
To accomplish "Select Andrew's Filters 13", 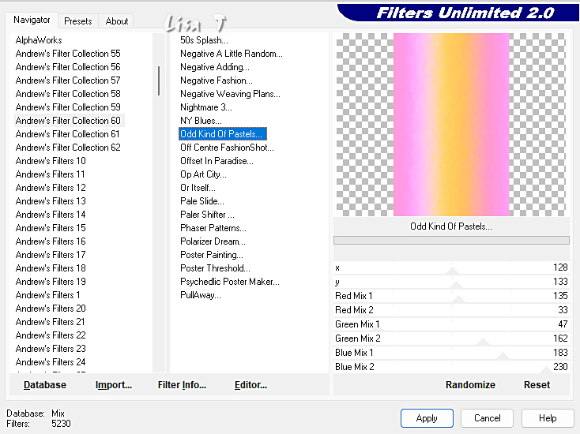I will point(51,201).
